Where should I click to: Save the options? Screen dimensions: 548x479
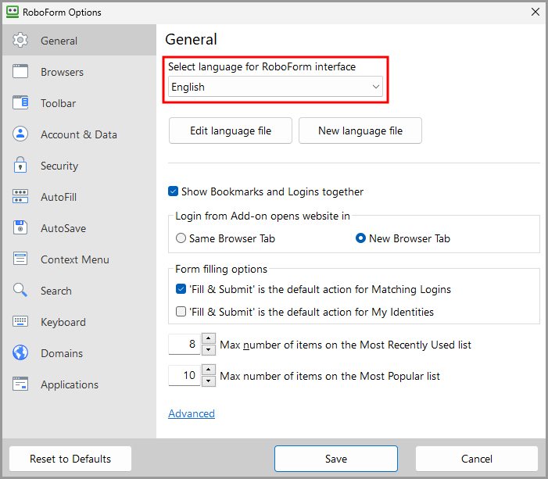336,459
